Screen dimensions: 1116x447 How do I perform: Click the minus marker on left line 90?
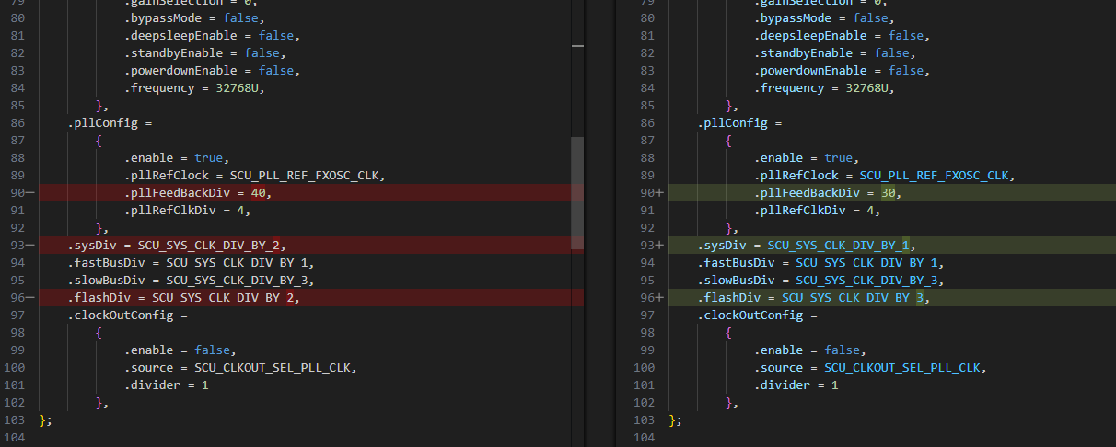pyautogui.click(x=30, y=193)
